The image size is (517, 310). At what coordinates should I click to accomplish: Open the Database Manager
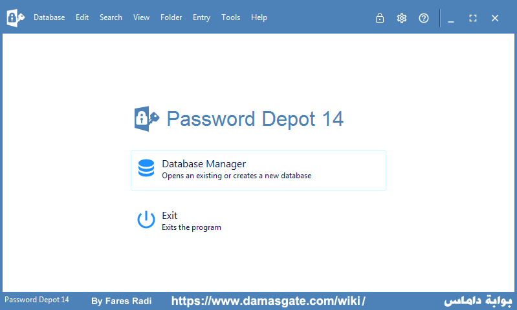[x=258, y=170]
